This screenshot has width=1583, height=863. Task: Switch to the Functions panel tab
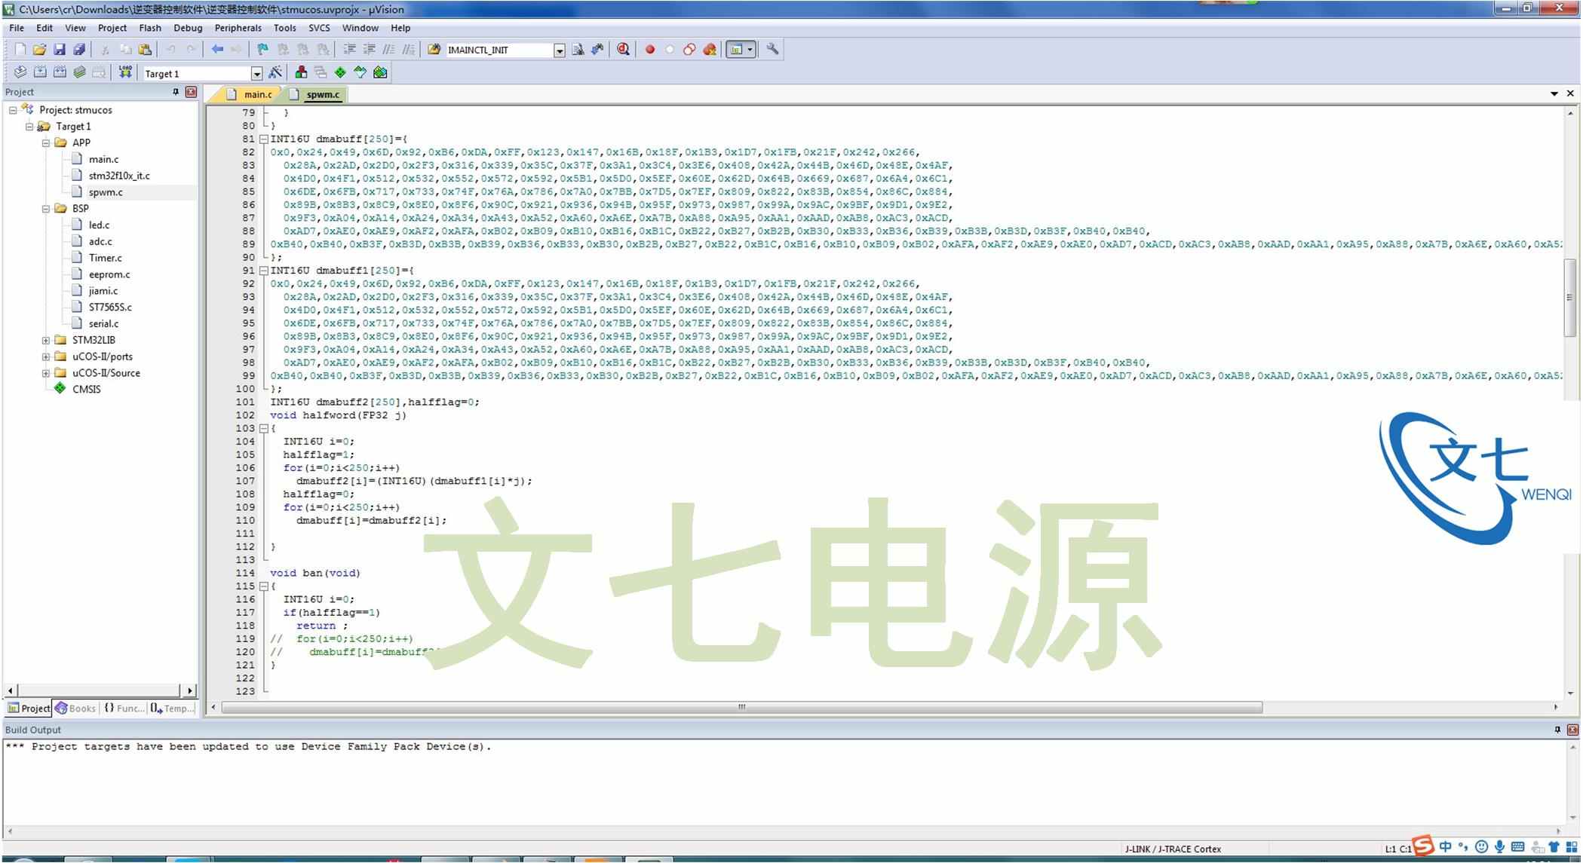coord(124,708)
